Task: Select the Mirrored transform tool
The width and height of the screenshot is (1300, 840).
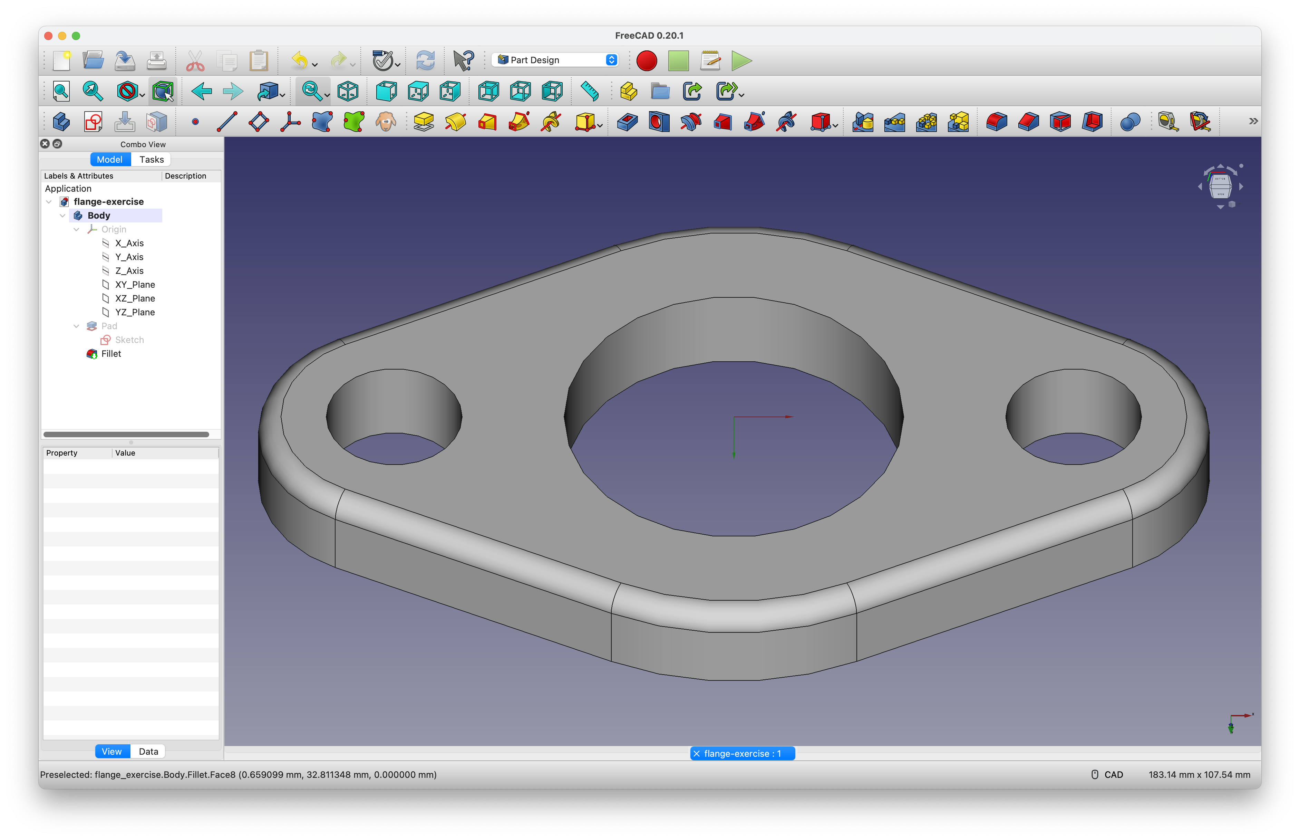Action: coord(862,122)
